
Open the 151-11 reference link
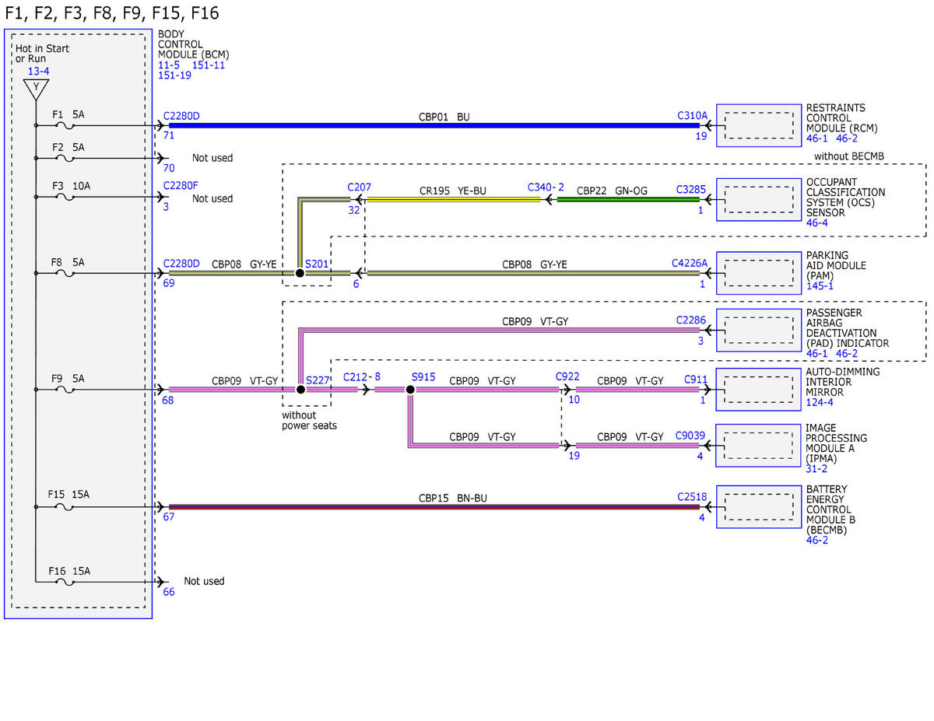coord(209,65)
